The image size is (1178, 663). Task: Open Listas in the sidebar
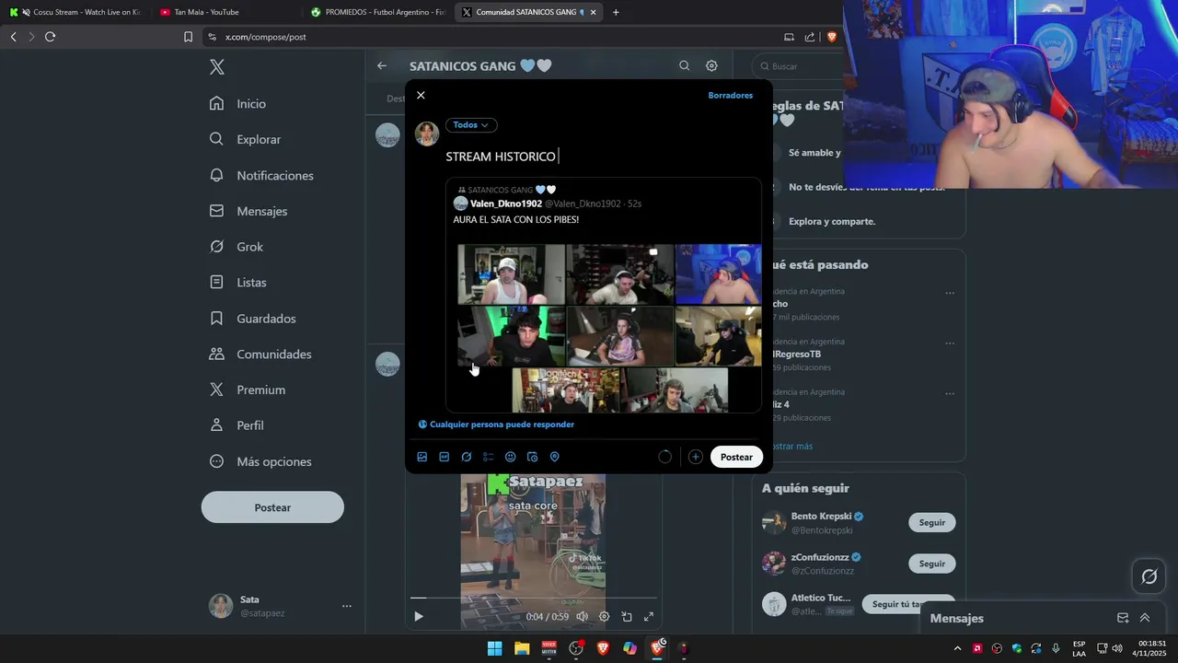[238, 283]
